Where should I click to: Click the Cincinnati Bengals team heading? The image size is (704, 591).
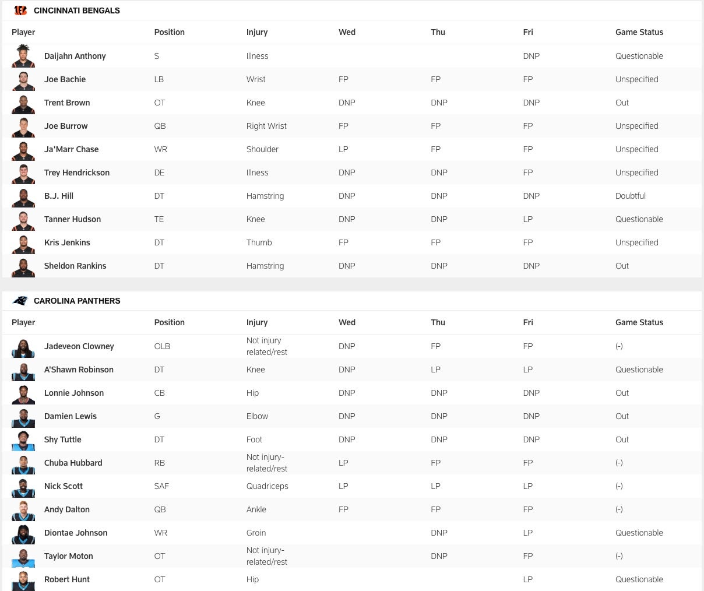(x=77, y=10)
